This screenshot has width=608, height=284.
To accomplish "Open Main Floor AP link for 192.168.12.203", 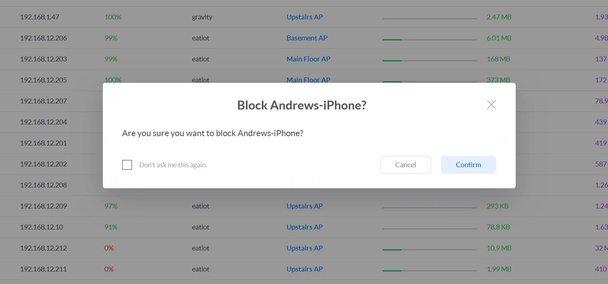I will click(308, 59).
